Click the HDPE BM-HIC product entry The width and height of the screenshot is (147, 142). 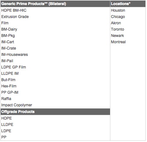tap(14, 10)
